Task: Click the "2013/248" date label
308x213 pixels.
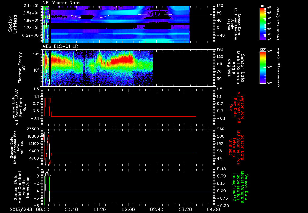Action: click(x=21, y=209)
